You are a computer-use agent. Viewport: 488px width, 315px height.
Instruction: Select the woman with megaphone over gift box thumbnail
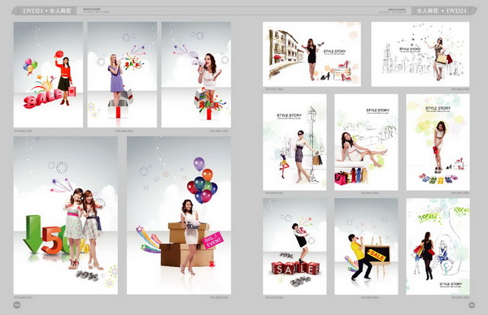(x=196, y=75)
